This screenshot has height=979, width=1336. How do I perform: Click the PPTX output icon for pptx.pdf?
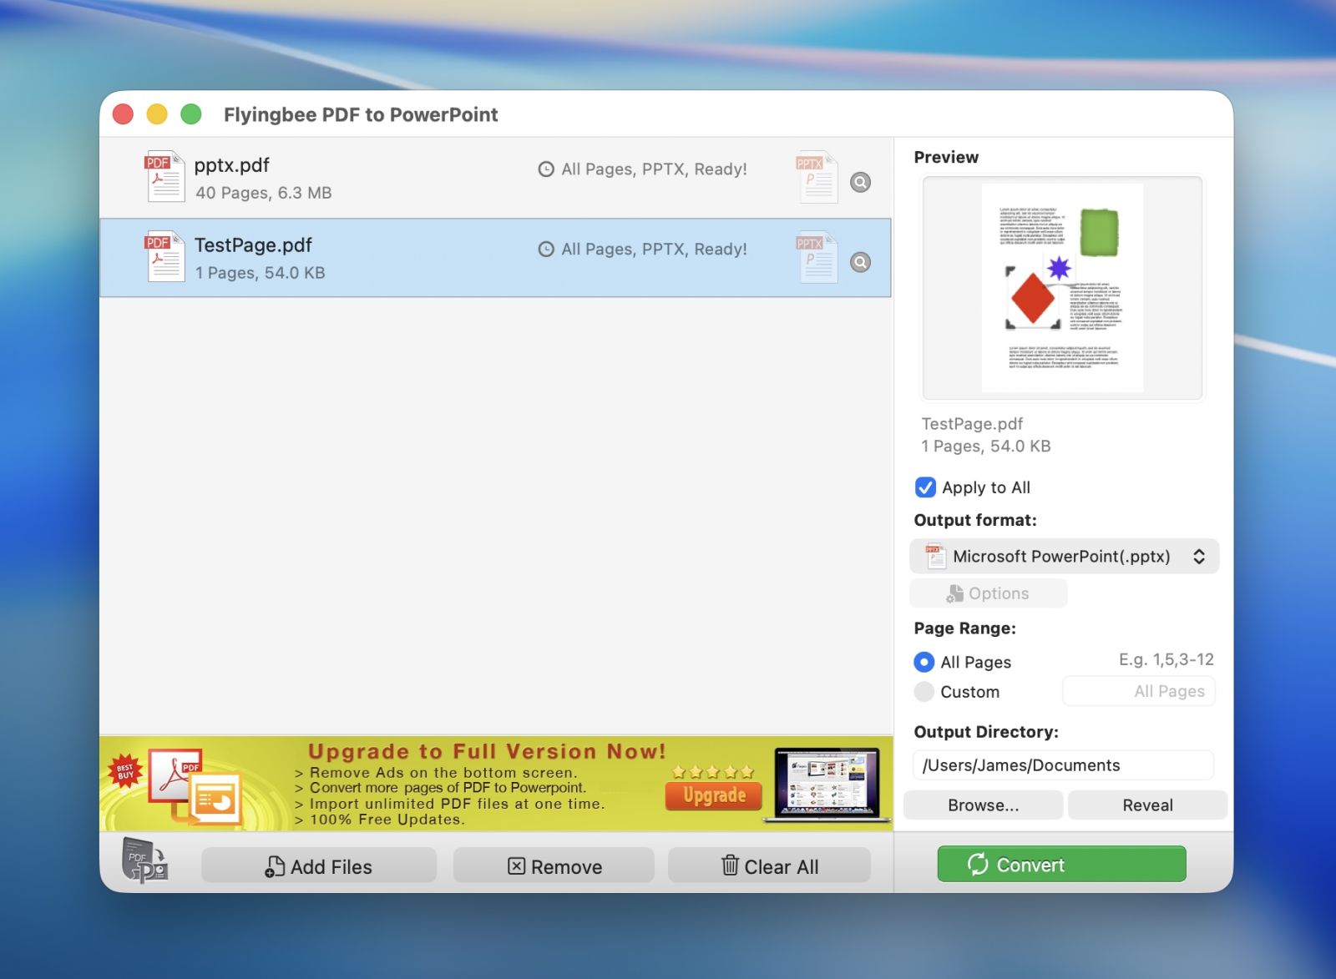point(817,177)
